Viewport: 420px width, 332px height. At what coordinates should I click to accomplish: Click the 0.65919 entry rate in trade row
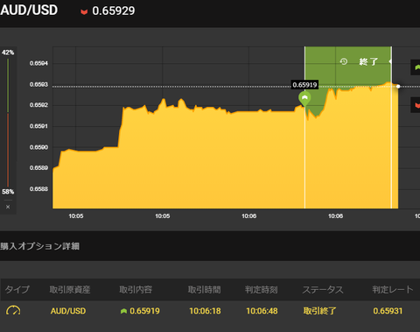click(144, 311)
